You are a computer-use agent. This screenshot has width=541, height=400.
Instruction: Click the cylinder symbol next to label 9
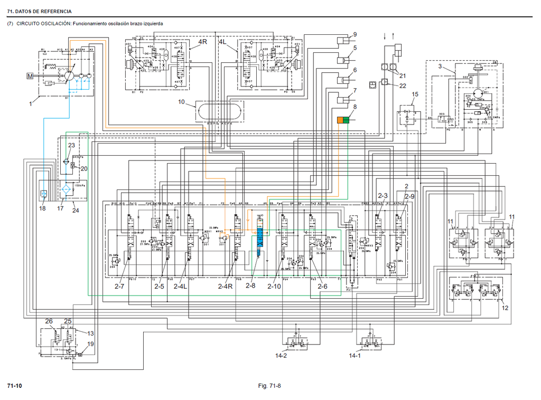point(343,40)
